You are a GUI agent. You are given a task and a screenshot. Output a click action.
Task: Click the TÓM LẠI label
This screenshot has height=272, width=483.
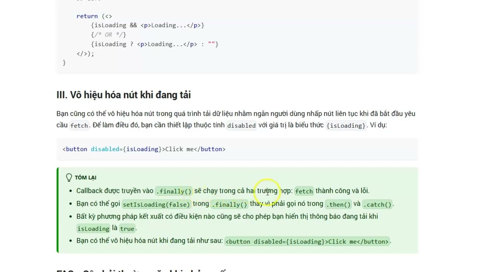(86, 178)
